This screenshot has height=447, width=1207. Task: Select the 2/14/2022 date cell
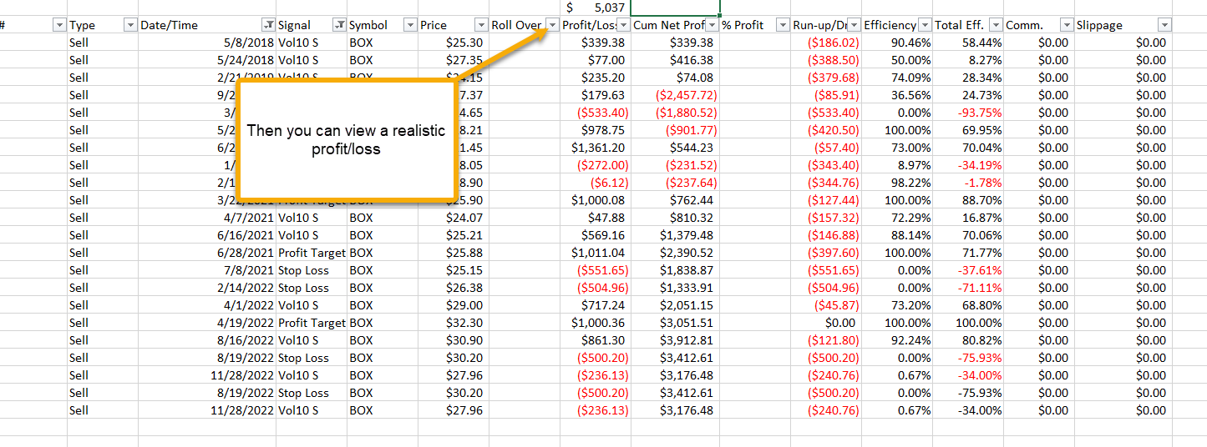[206, 288]
